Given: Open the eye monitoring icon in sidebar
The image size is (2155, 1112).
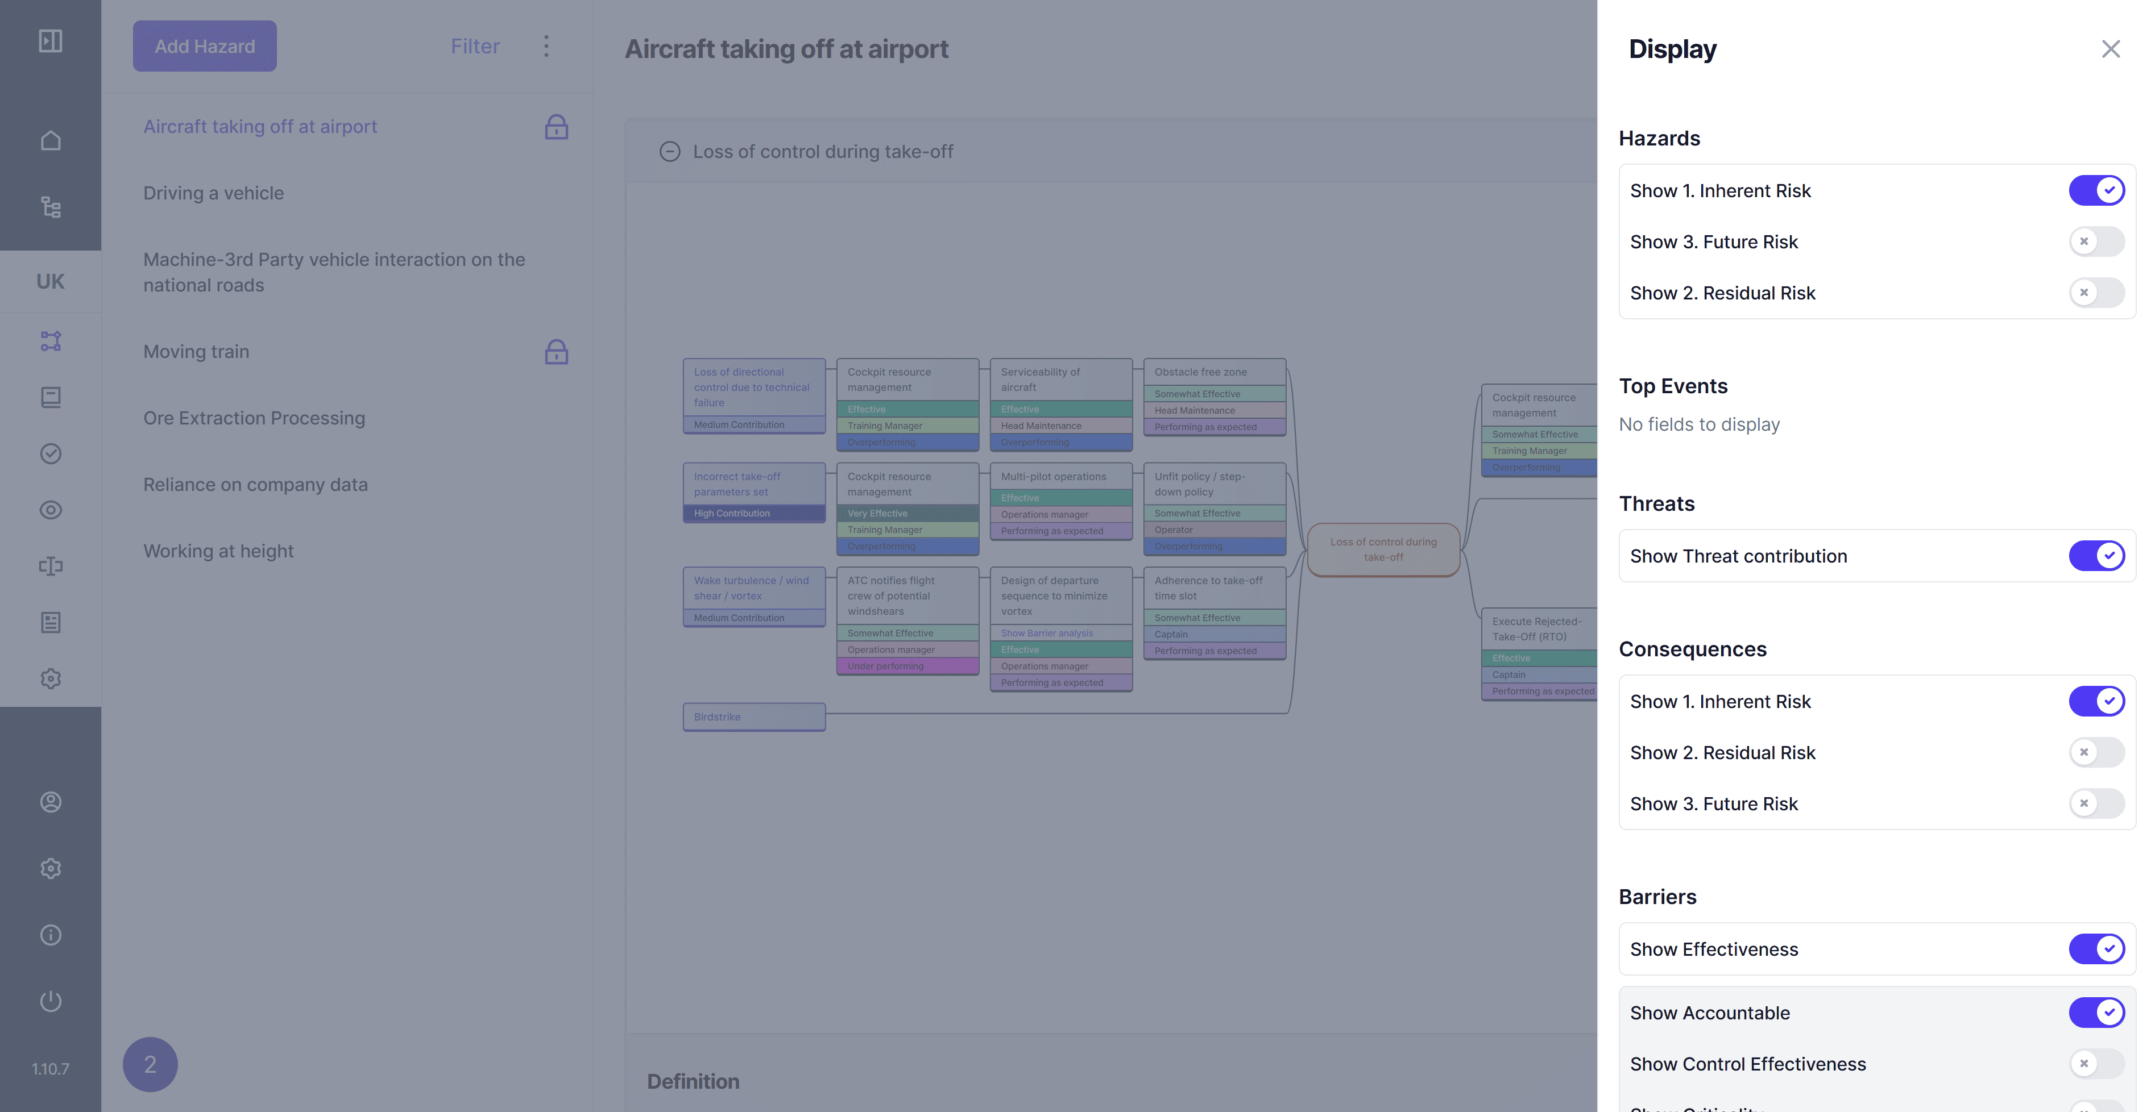Looking at the screenshot, I should [50, 510].
